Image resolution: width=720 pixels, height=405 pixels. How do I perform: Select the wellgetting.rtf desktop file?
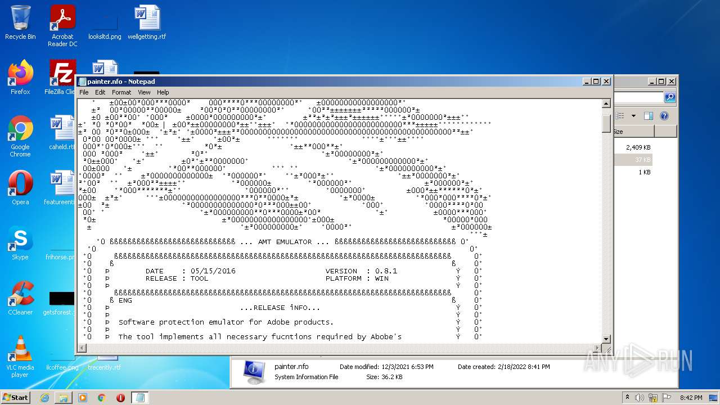[147, 22]
